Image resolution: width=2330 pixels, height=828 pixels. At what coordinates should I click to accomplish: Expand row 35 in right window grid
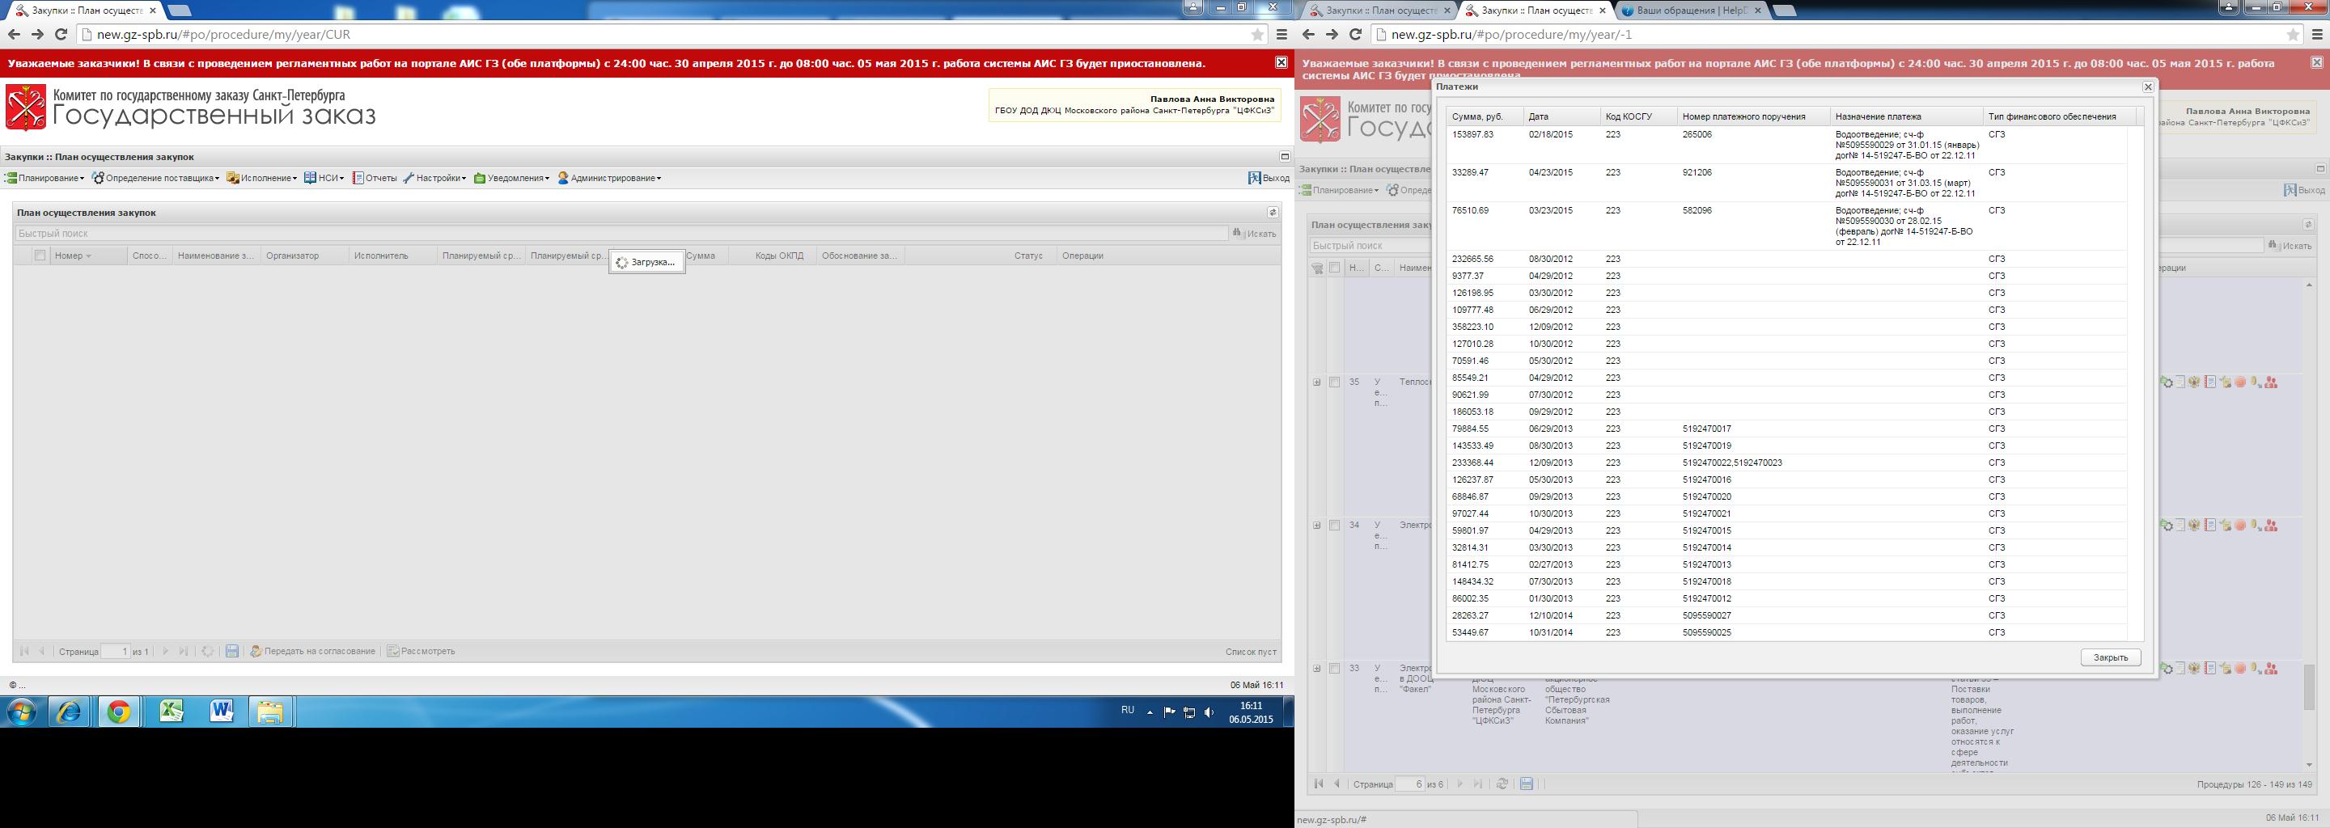pyautogui.click(x=1317, y=382)
